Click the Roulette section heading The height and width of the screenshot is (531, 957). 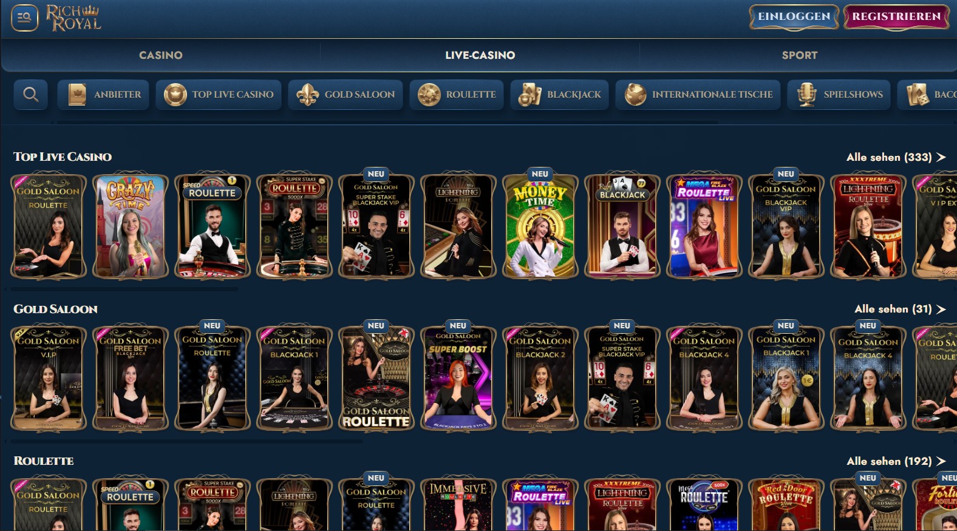(44, 461)
